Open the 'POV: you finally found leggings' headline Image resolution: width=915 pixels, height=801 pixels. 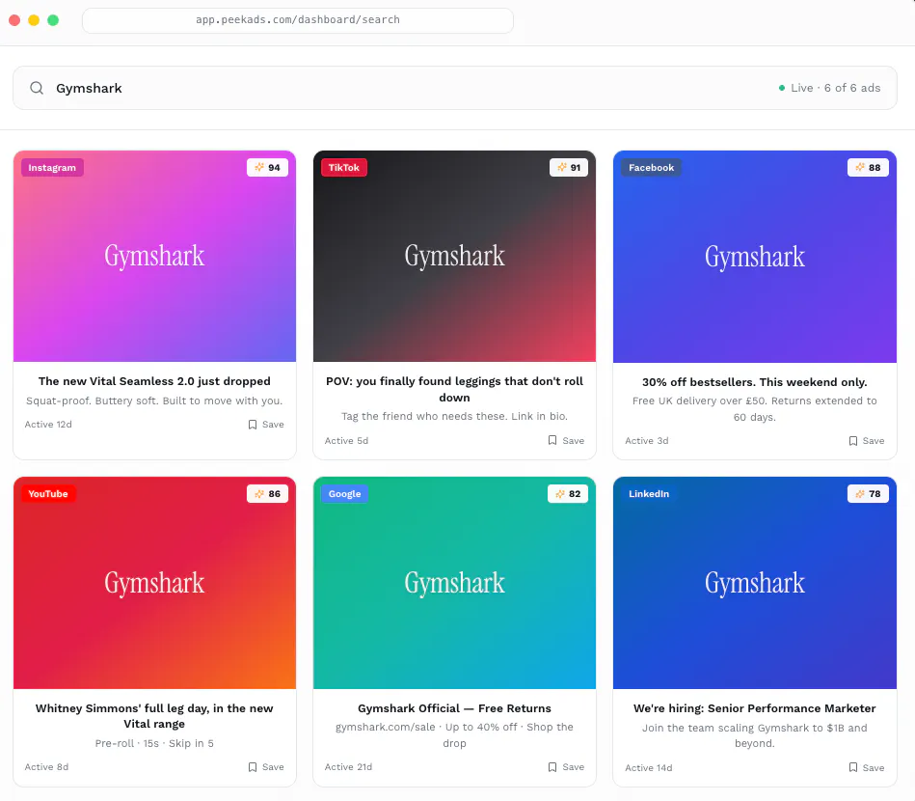click(454, 389)
